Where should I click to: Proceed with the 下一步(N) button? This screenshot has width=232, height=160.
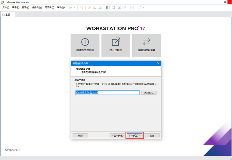pyautogui.click(x=135, y=136)
